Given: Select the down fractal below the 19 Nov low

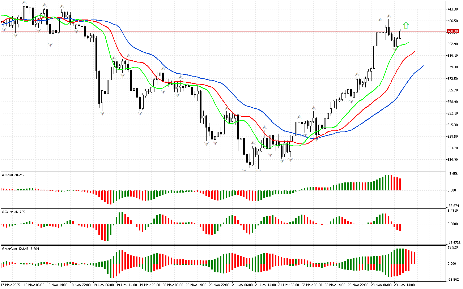Looking at the screenshot, I should pyautogui.click(x=102, y=113).
